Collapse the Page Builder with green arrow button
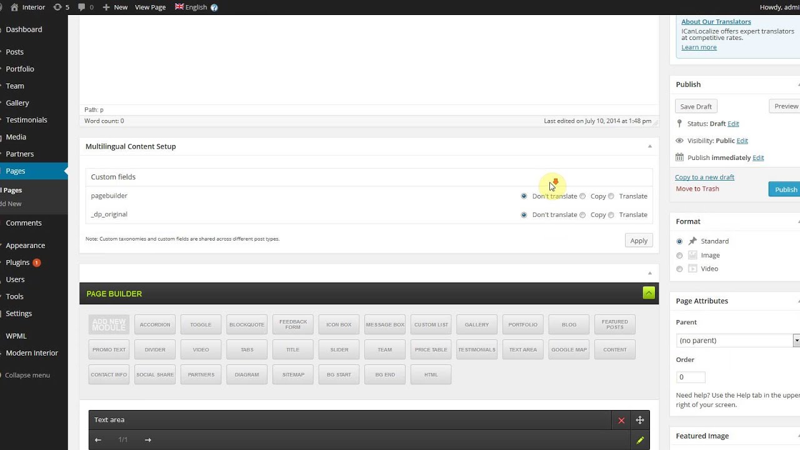 649,293
